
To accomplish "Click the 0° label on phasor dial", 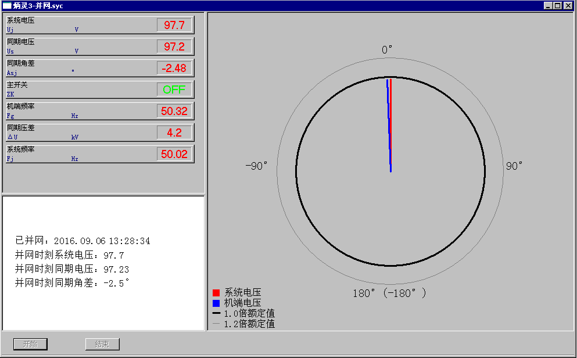I will (x=387, y=50).
